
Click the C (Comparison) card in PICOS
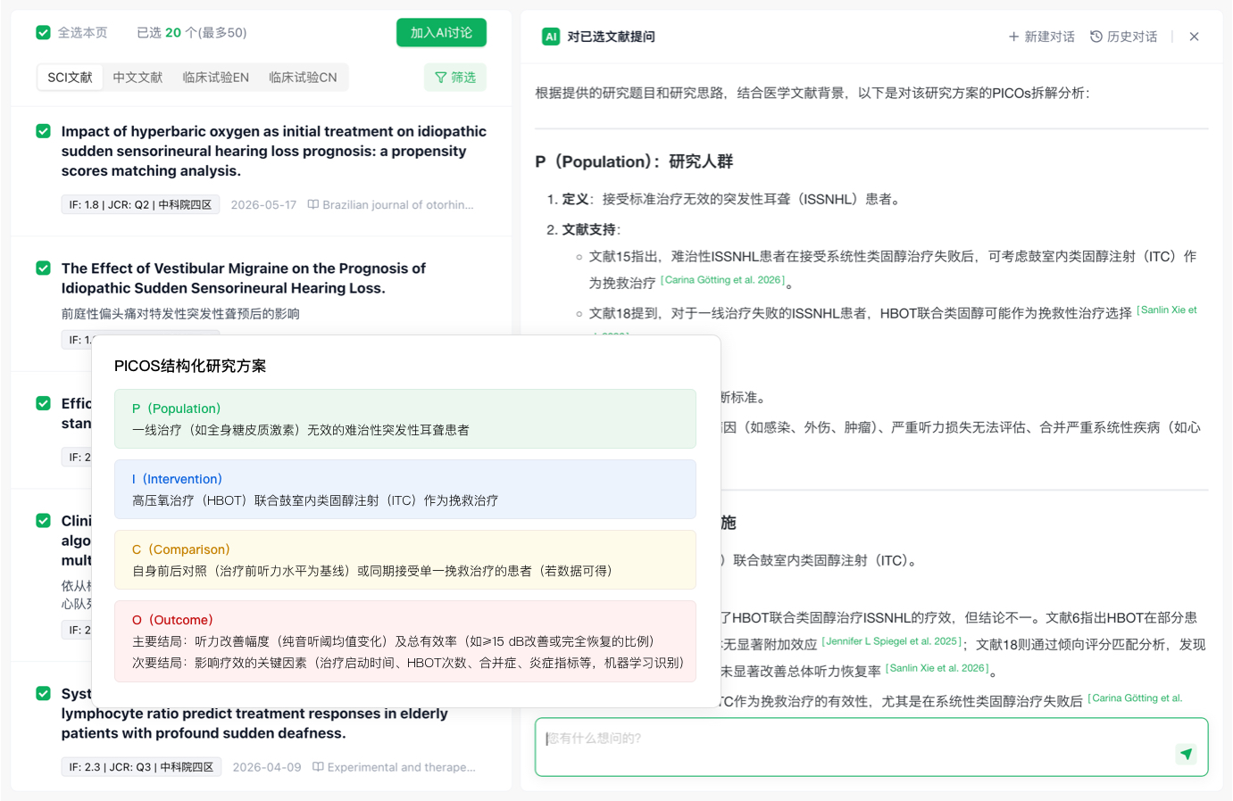405,560
